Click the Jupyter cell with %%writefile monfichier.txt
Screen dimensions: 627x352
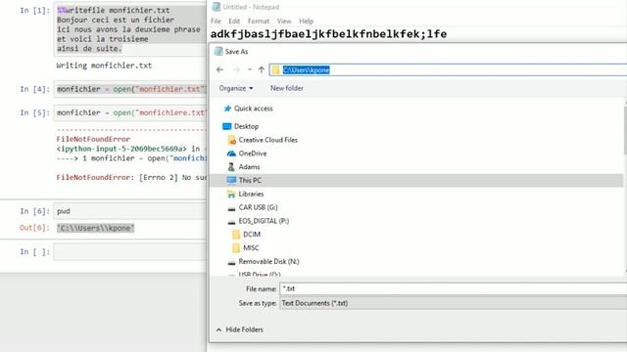[x=130, y=30]
